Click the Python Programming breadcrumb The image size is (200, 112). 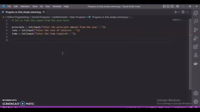point(18,17)
